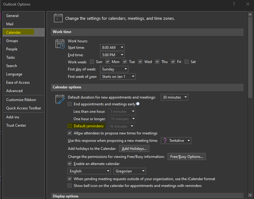Expand the Gregorian calendar type dropdown
Image resolution: width=254 pixels, height=199 pixels.
[x=130, y=171]
